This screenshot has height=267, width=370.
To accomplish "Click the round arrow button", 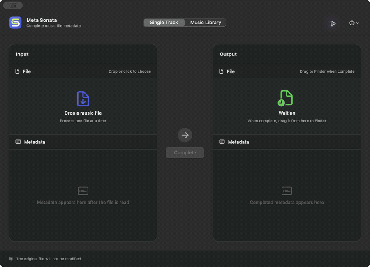I will [185, 135].
